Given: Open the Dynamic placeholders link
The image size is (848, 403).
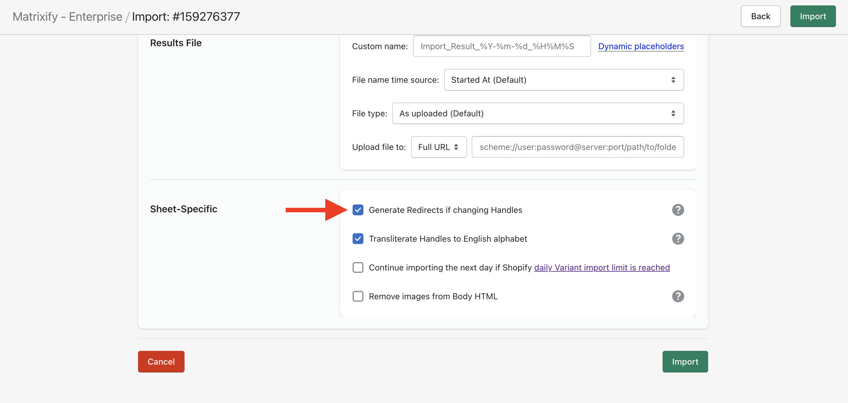Looking at the screenshot, I should click(x=641, y=46).
